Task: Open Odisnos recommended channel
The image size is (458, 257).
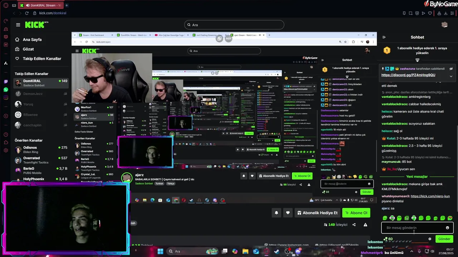Action: click(41, 150)
